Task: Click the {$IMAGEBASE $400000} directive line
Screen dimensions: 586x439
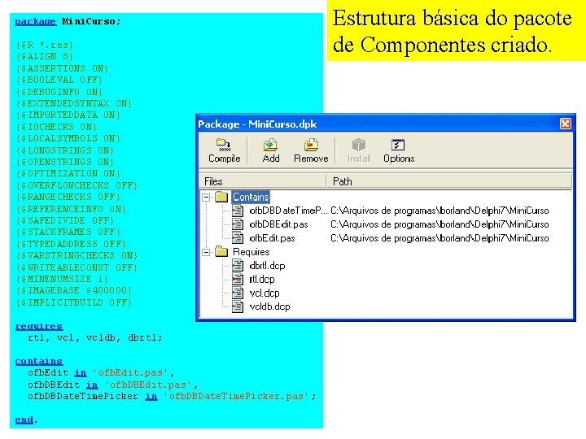Action: tap(74, 290)
